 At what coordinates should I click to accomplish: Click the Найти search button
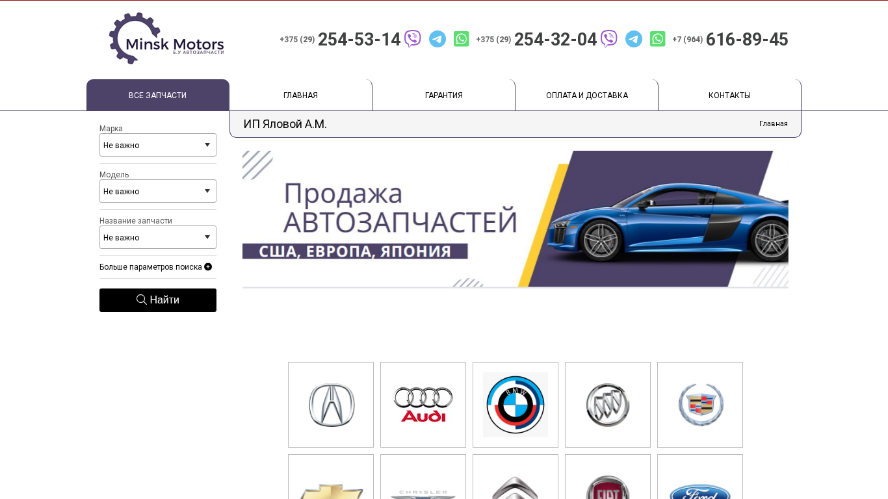tap(158, 300)
